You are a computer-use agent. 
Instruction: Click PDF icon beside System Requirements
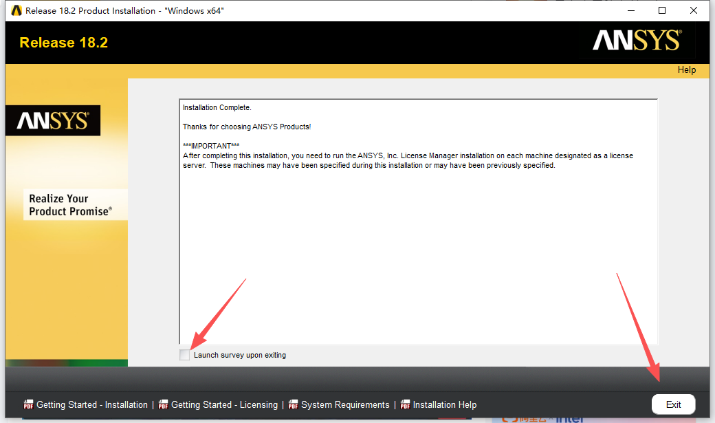click(293, 404)
